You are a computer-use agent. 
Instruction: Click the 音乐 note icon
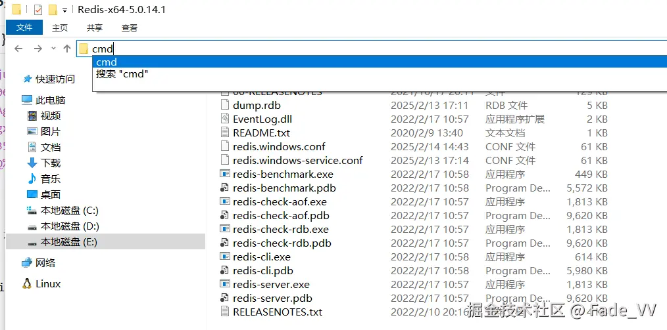(x=32, y=179)
